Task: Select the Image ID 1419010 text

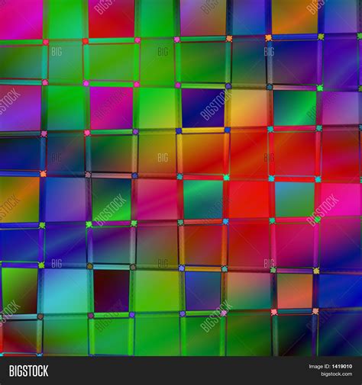Action: pyautogui.click(x=331, y=367)
